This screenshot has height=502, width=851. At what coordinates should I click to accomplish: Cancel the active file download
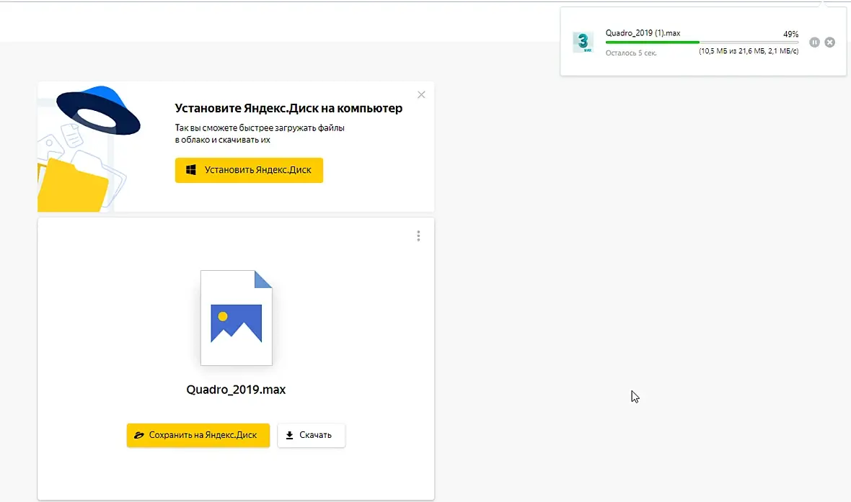click(830, 42)
